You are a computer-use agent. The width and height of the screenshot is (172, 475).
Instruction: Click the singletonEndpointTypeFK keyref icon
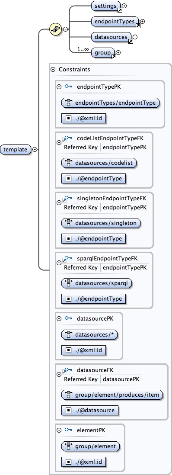point(68,199)
